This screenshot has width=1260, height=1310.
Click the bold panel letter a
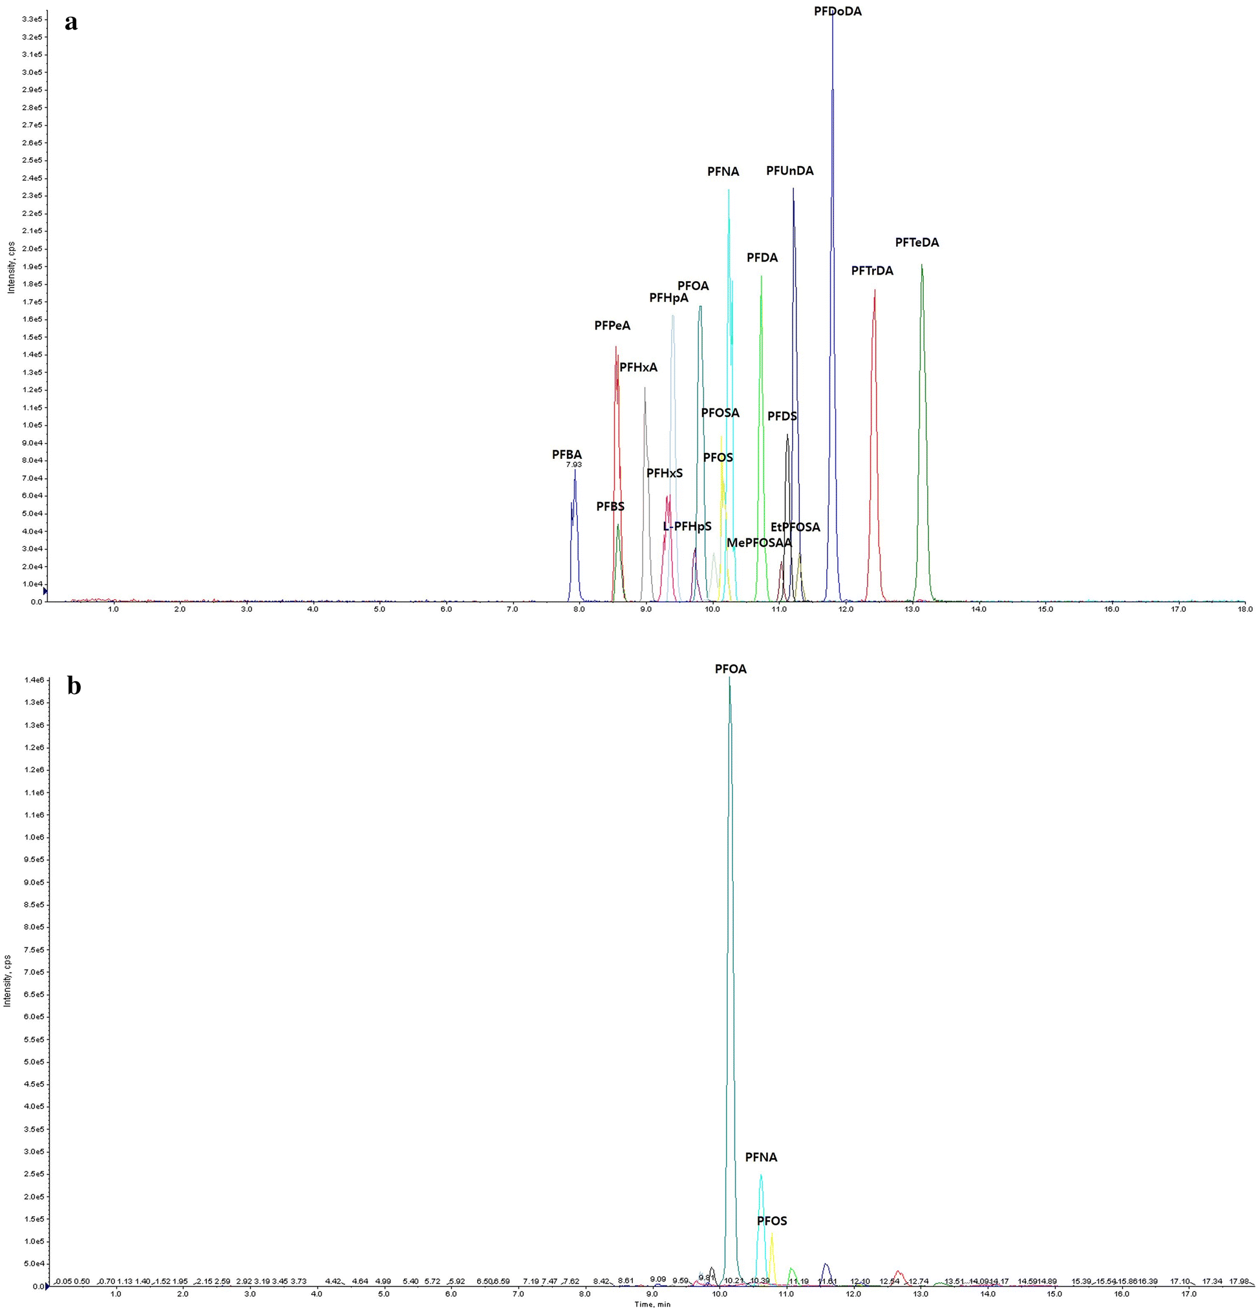tap(71, 23)
